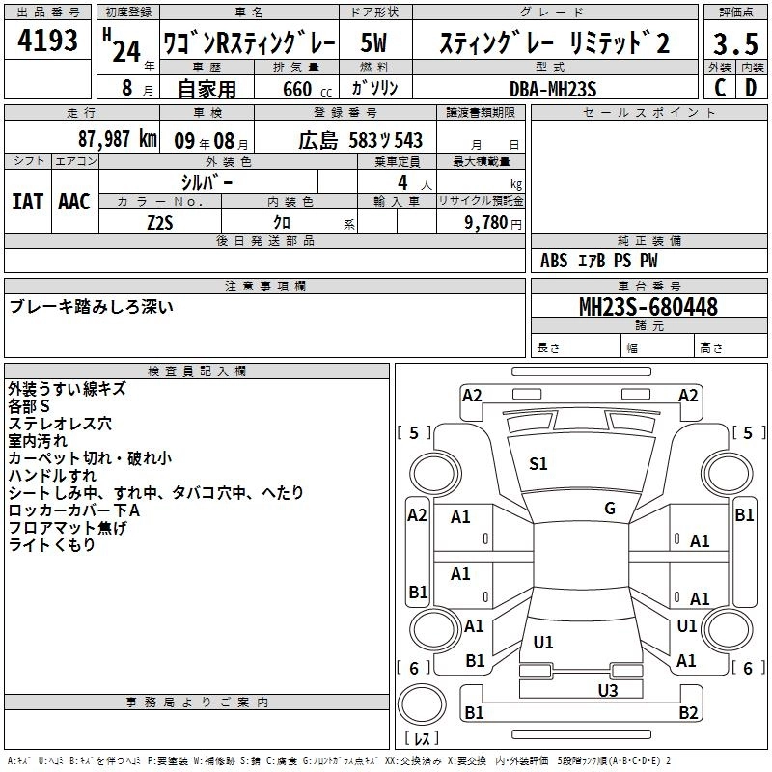Click lot number 4193

[48, 43]
